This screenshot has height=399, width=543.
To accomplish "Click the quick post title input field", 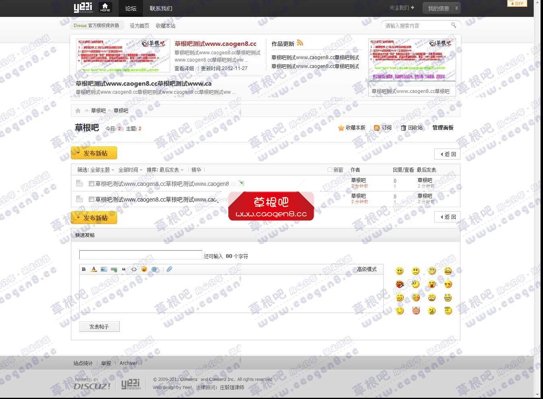I will [x=140, y=255].
